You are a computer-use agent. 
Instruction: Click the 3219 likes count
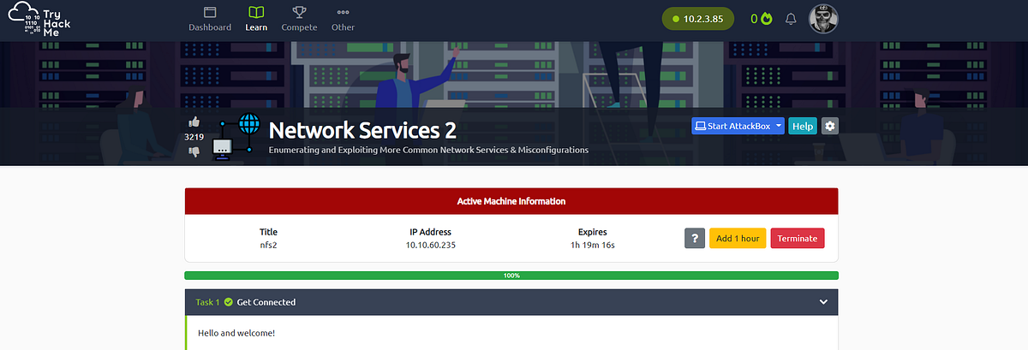click(x=194, y=137)
